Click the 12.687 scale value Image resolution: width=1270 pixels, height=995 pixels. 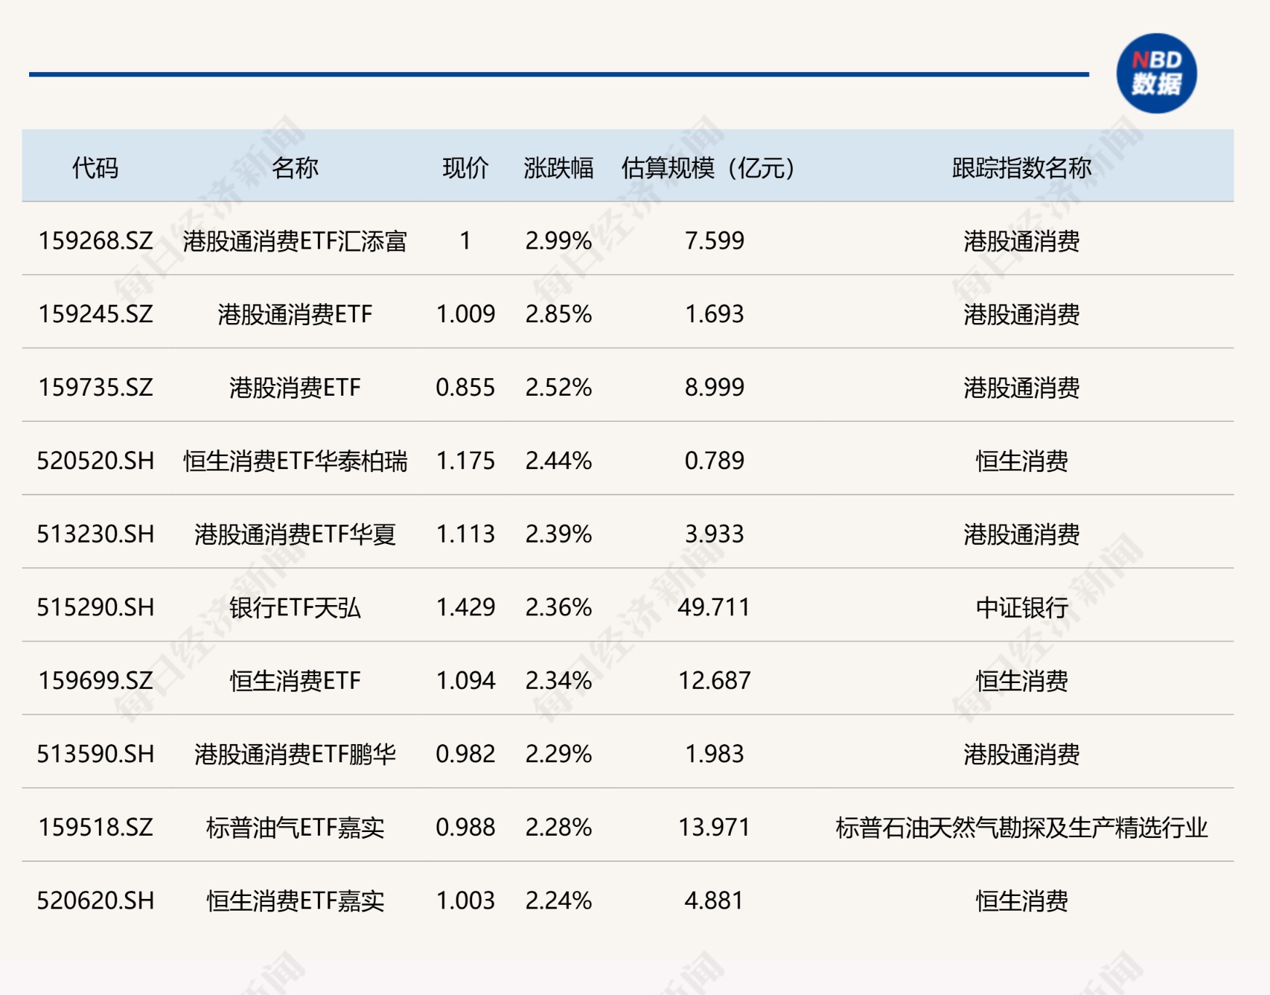click(714, 681)
